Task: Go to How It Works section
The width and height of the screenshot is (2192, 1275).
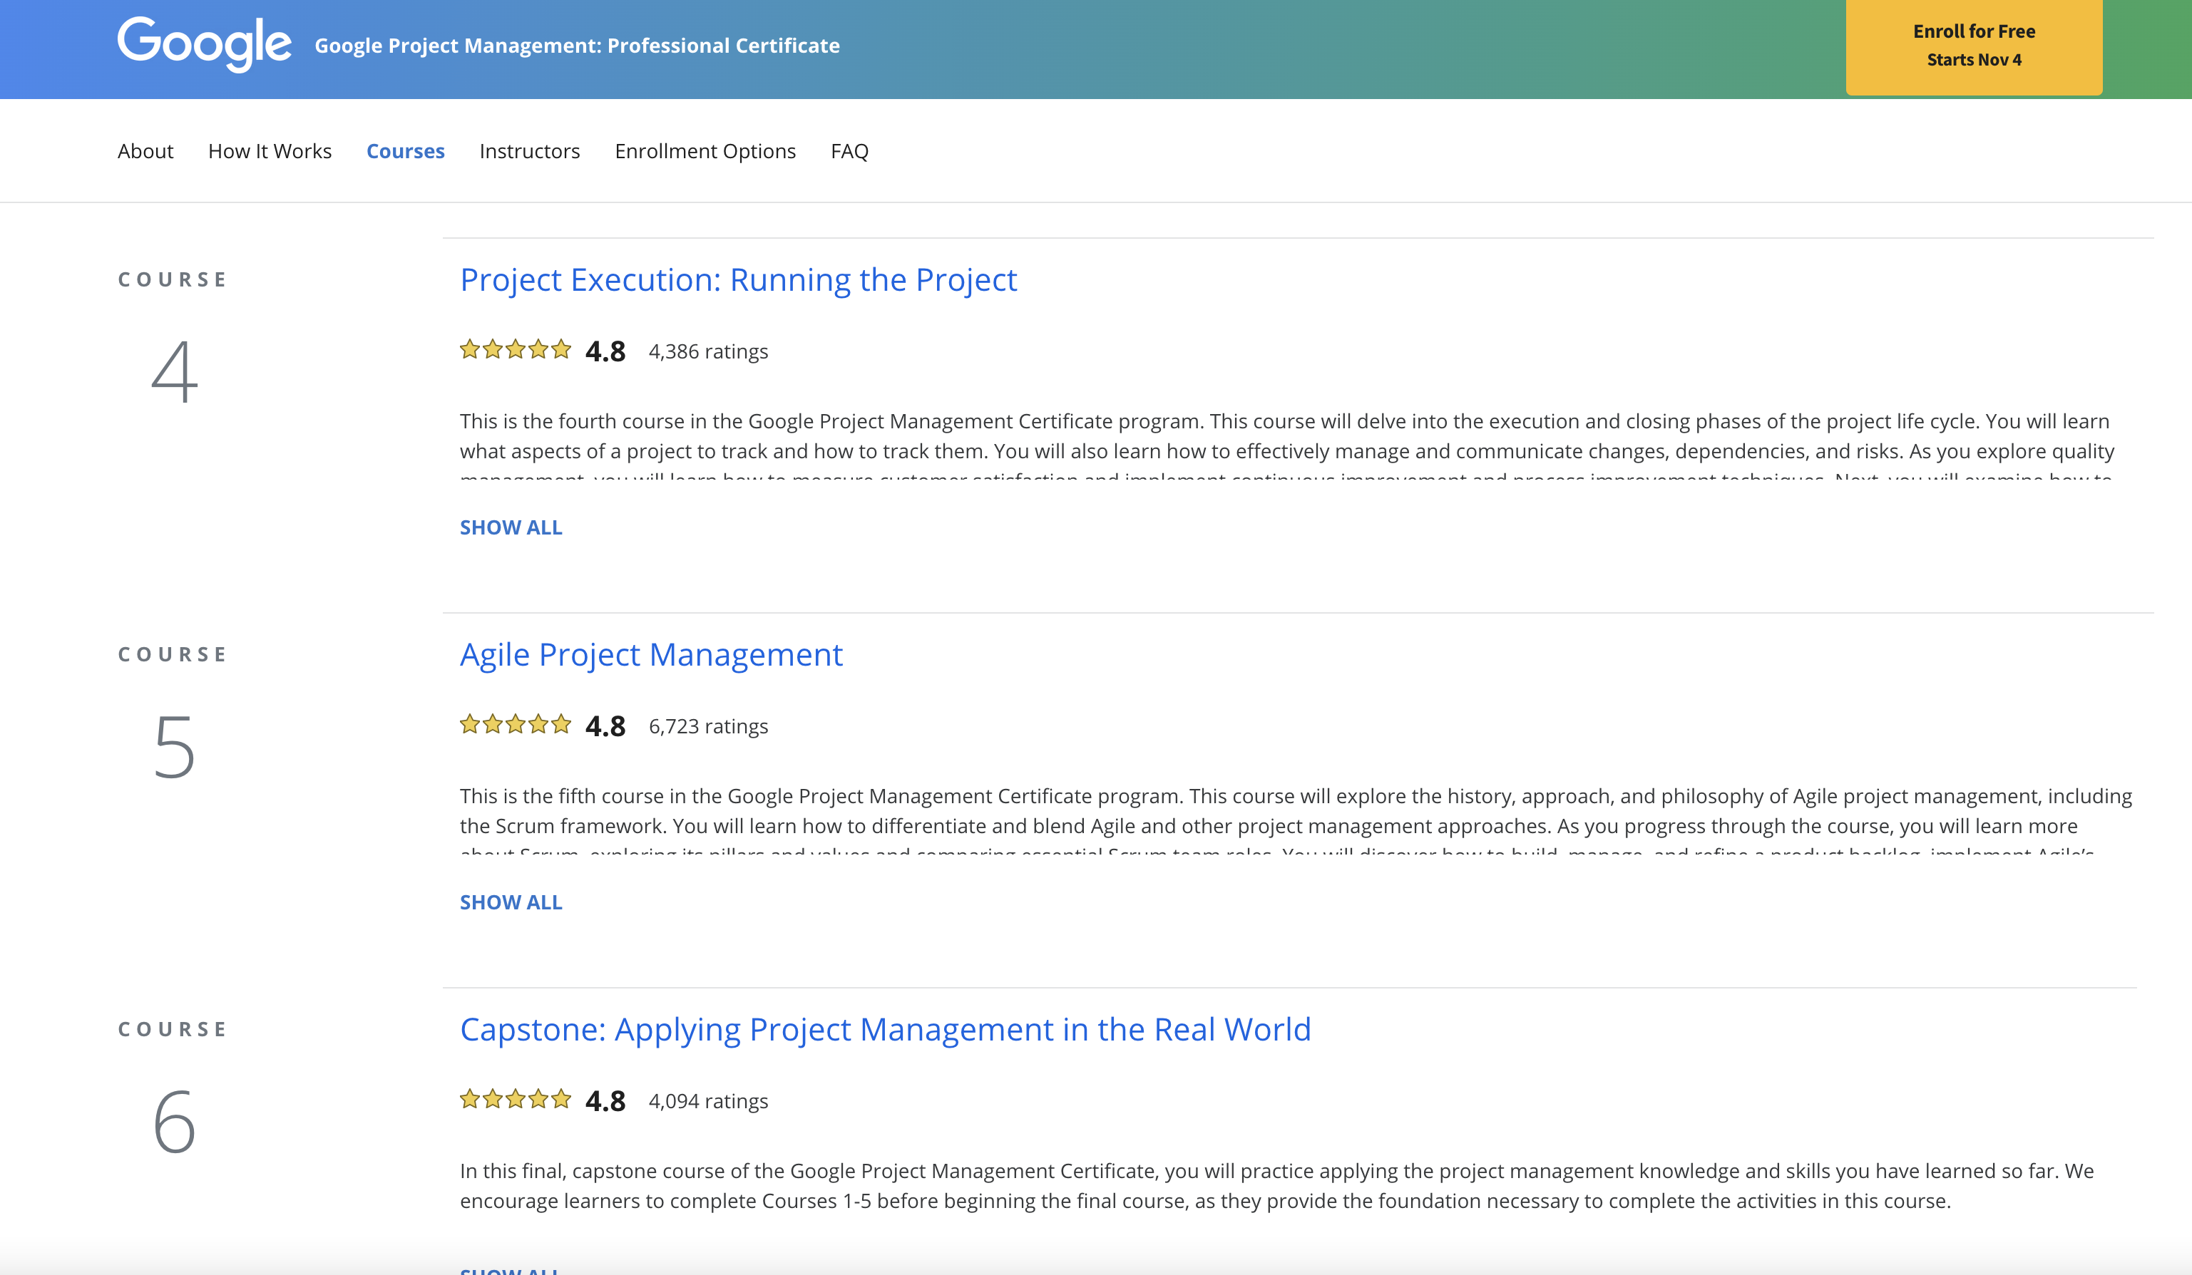Action: coord(270,151)
